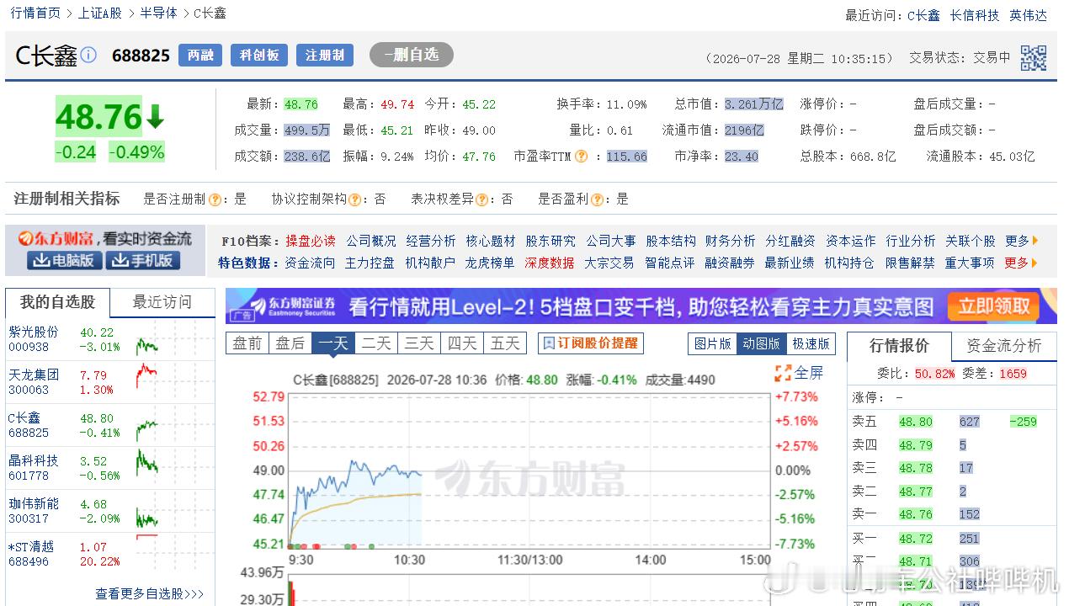1069x606 pixels.
Task: Open 智能点评 link
Action: (670, 263)
